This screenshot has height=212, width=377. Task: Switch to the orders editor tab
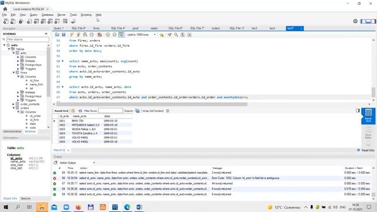click(216, 28)
